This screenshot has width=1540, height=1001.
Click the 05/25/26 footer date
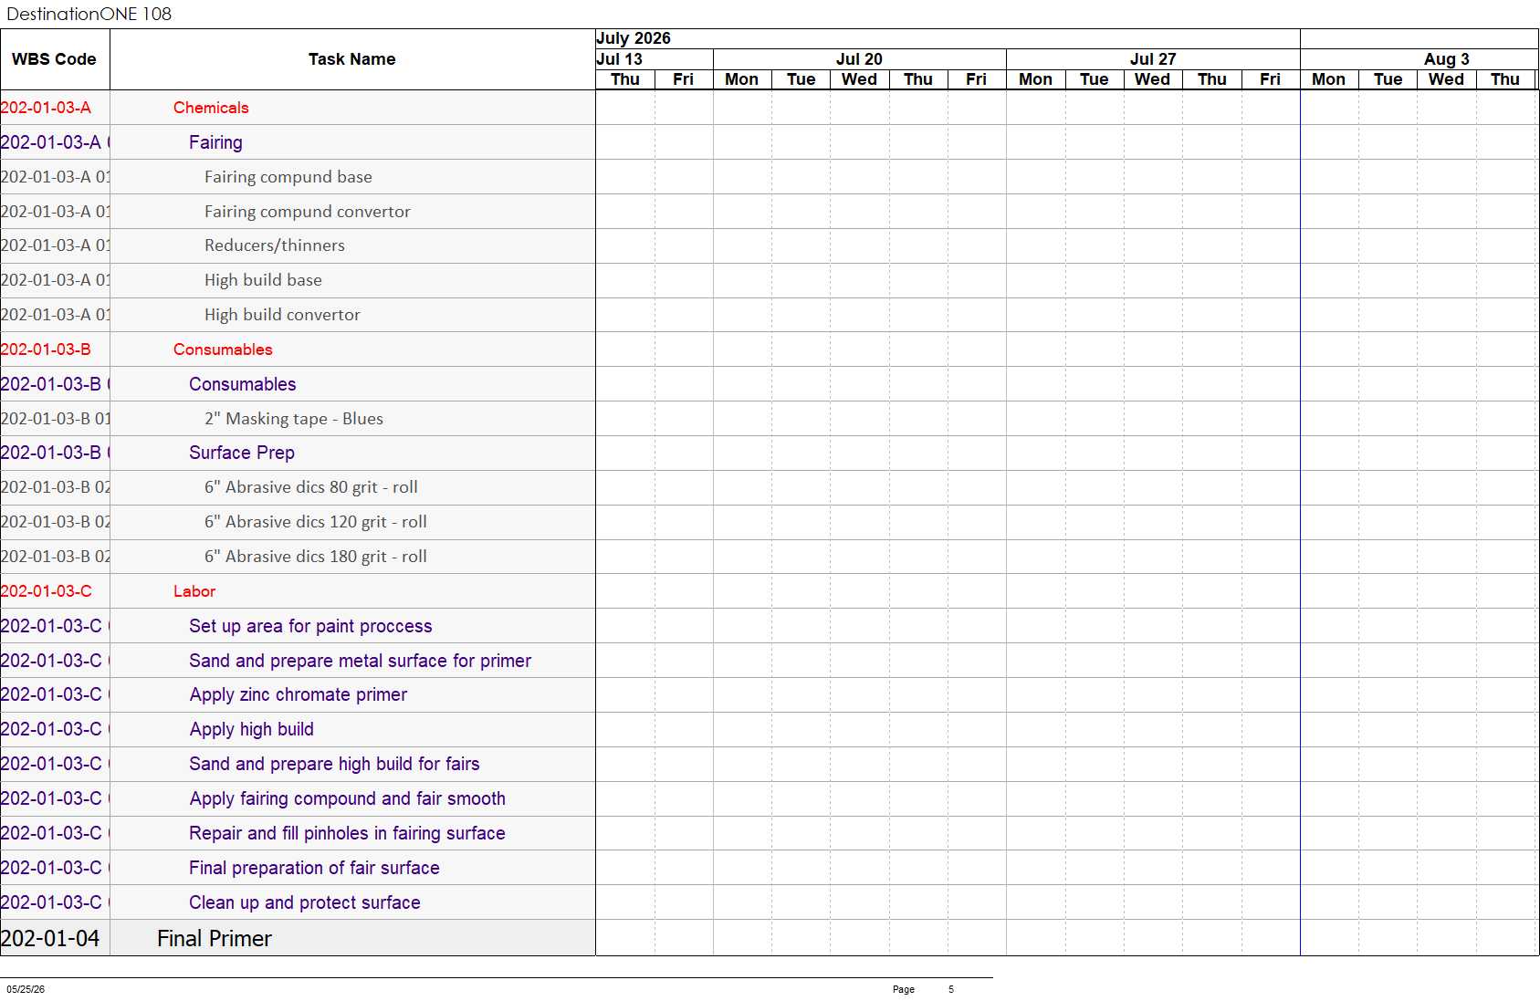click(26, 989)
